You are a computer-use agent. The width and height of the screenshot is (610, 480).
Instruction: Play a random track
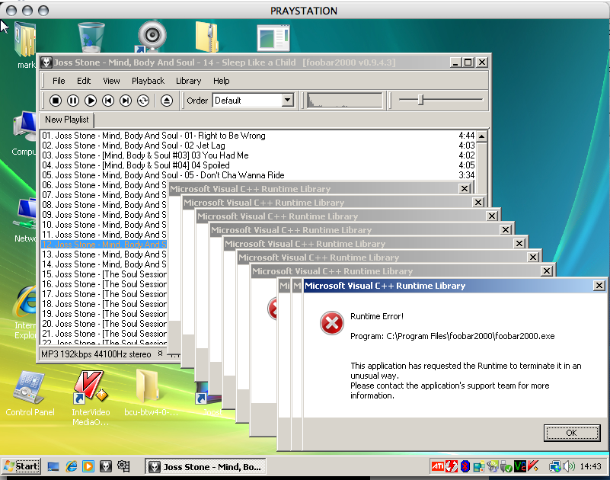(x=143, y=101)
